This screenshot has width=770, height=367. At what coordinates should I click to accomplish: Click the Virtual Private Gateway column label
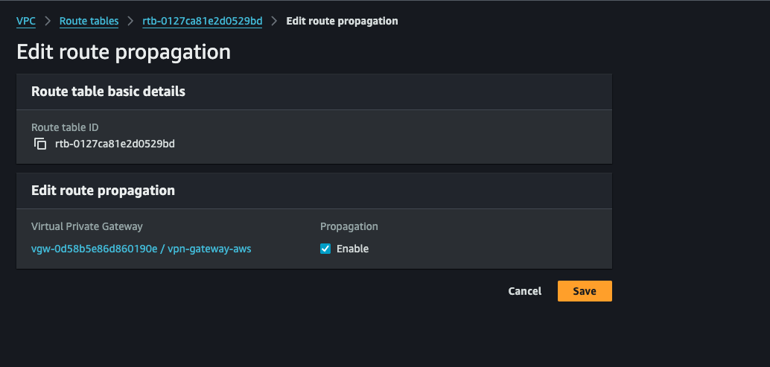(x=86, y=226)
